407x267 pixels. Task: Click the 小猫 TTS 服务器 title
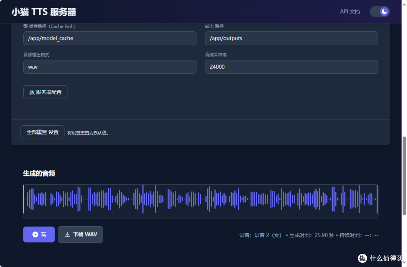(x=44, y=12)
